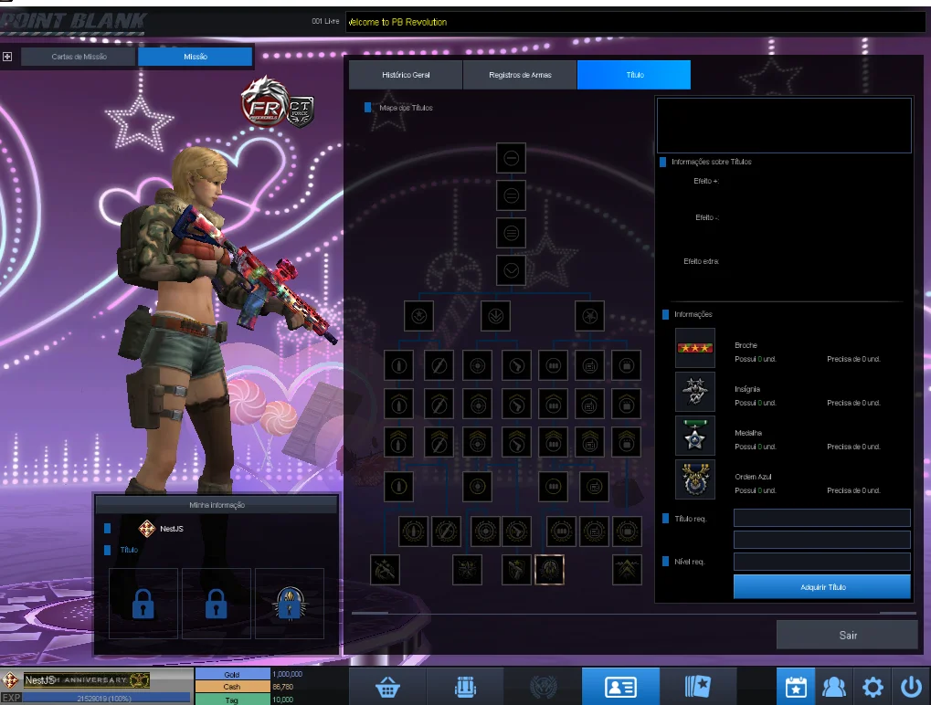
Task: Click the middle locked title slot
Action: point(217,604)
